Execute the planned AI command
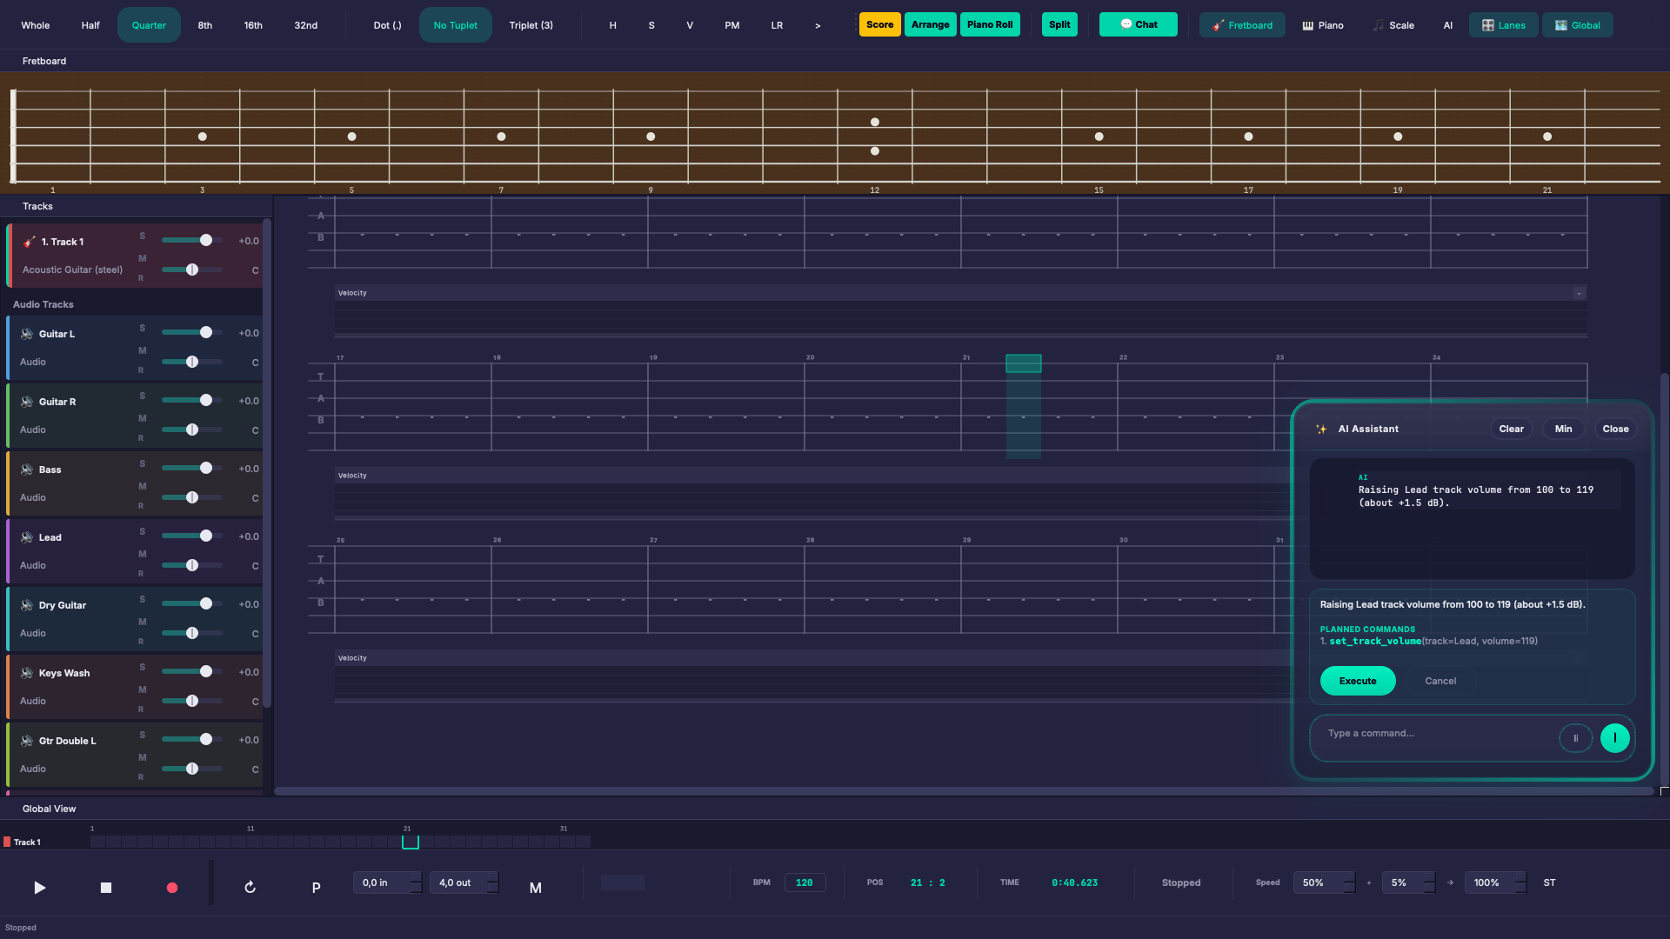 point(1358,681)
